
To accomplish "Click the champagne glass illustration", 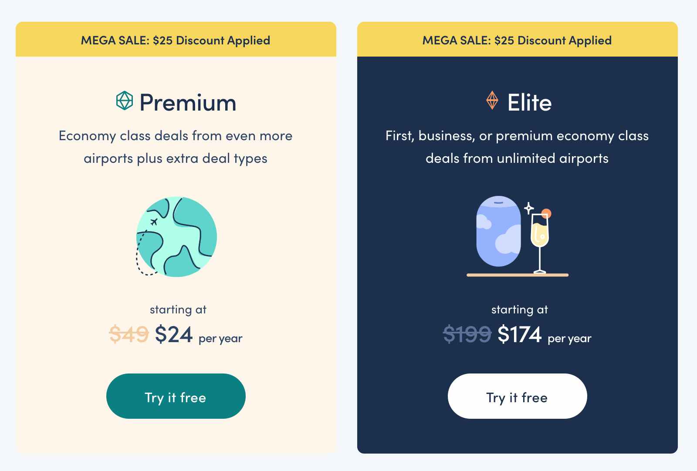I will point(540,242).
